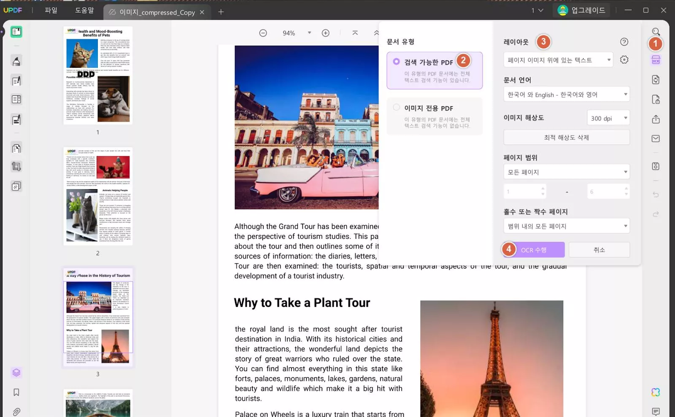
Task: Expand the 모든 페이지 page range dropdown
Action: pos(566,172)
